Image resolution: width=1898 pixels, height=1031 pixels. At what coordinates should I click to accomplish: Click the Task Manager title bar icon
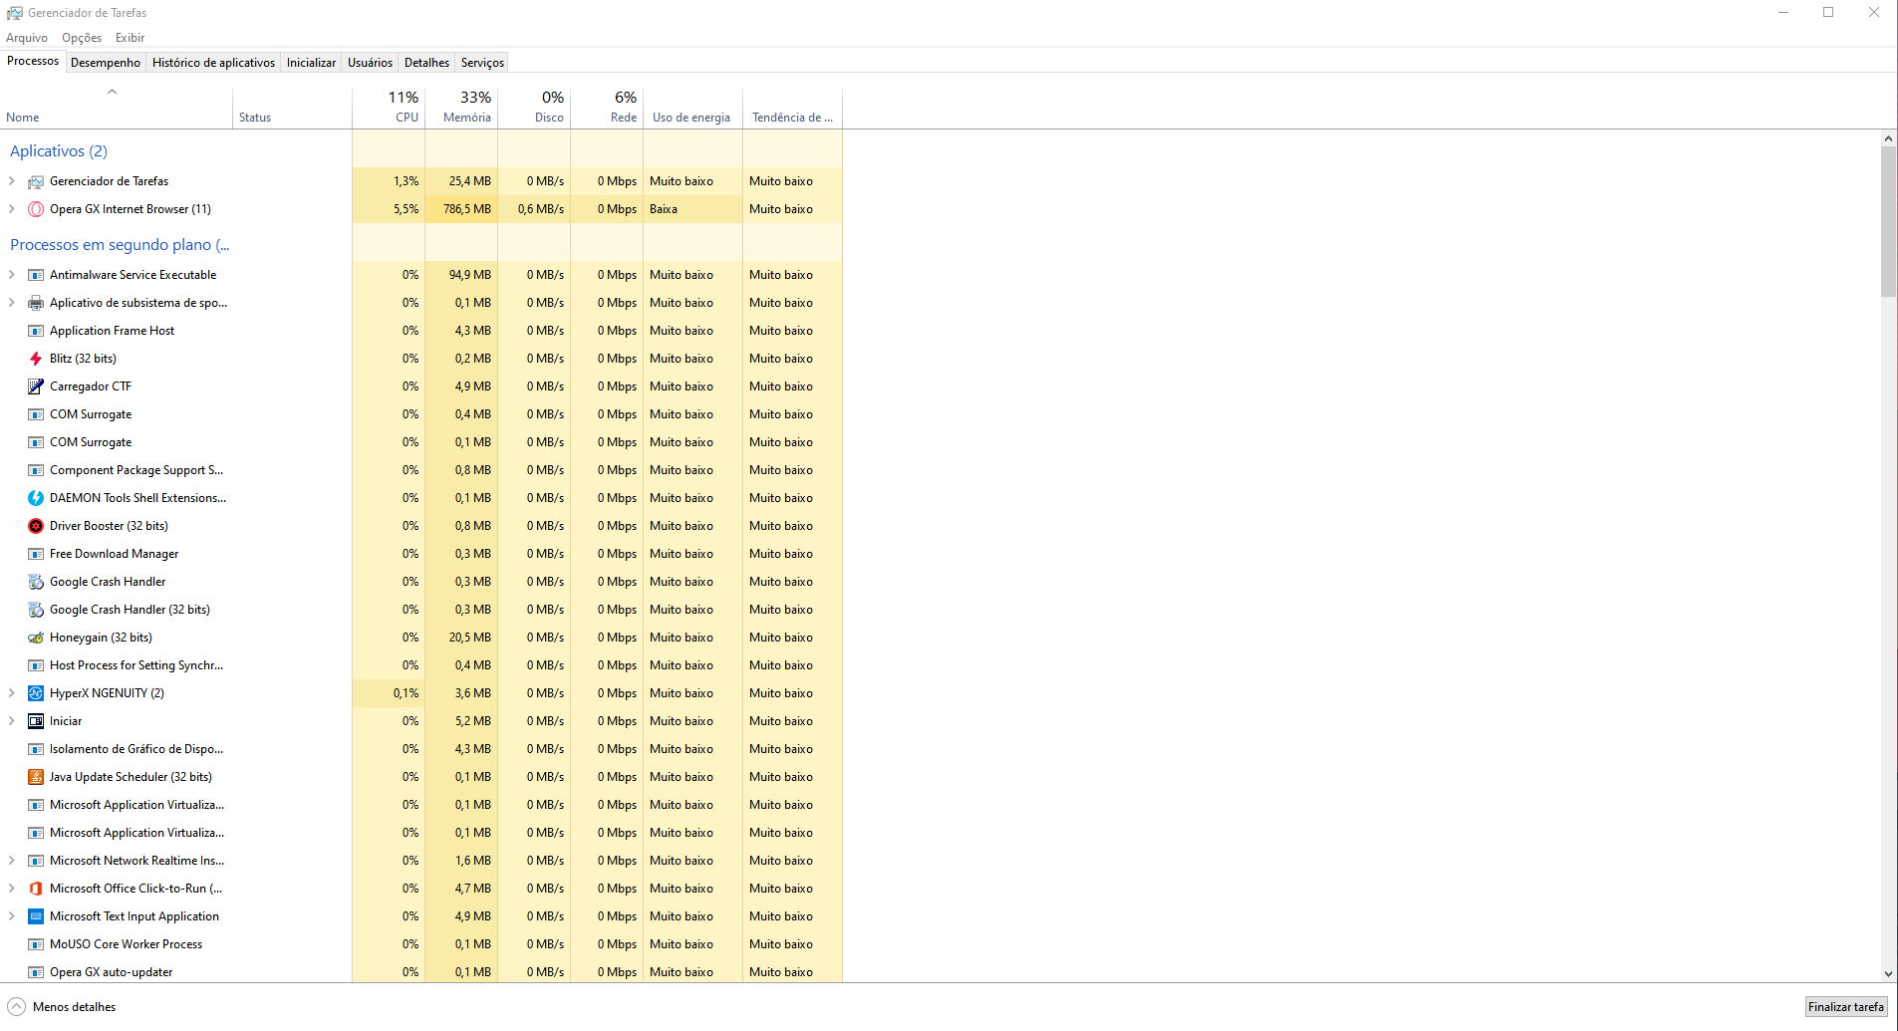point(15,13)
